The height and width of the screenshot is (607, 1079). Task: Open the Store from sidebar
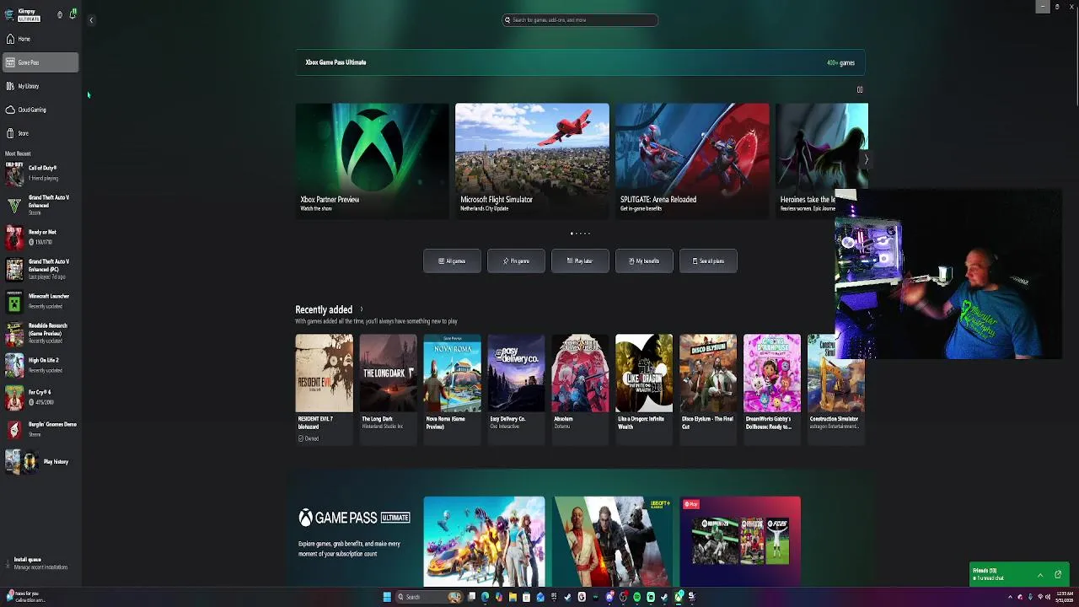coord(40,133)
